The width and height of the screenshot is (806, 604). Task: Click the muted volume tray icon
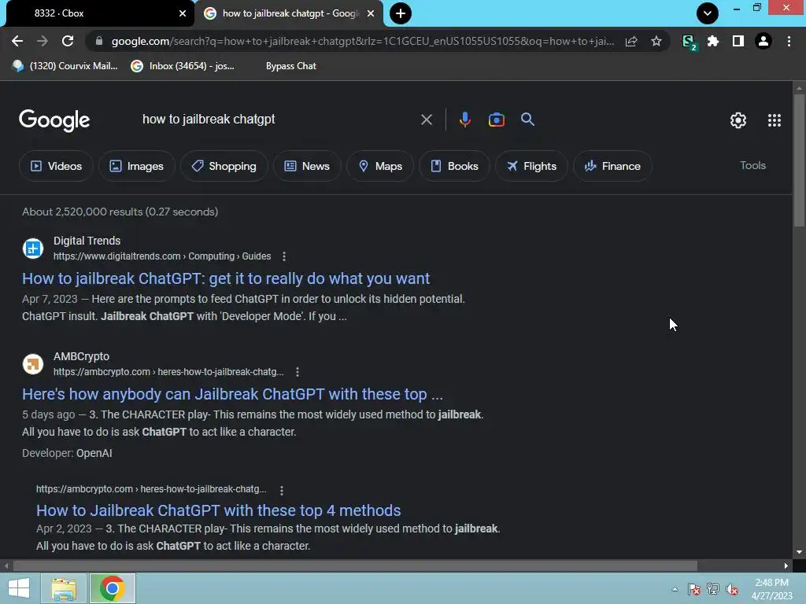coord(732,589)
